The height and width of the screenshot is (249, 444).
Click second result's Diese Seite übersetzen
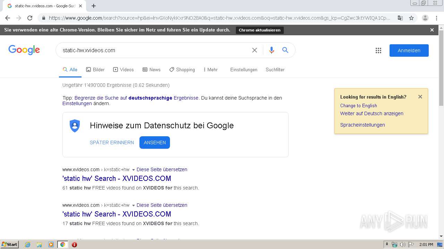click(162, 205)
